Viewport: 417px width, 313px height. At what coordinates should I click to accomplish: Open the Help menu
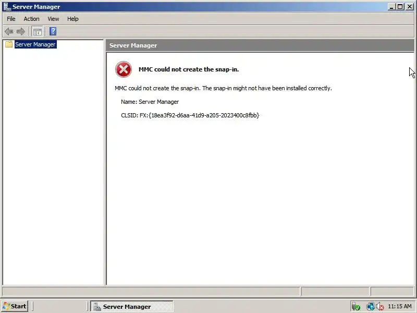[72, 19]
